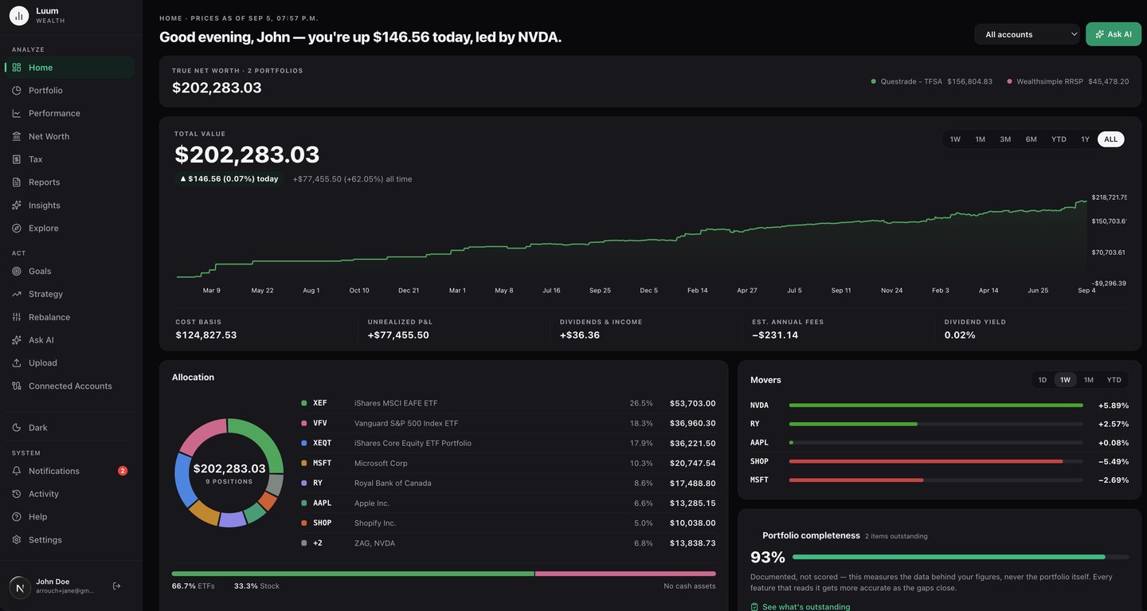Click the log out icon beside John Doe
Screen dimensions: 1147x611
(117, 586)
